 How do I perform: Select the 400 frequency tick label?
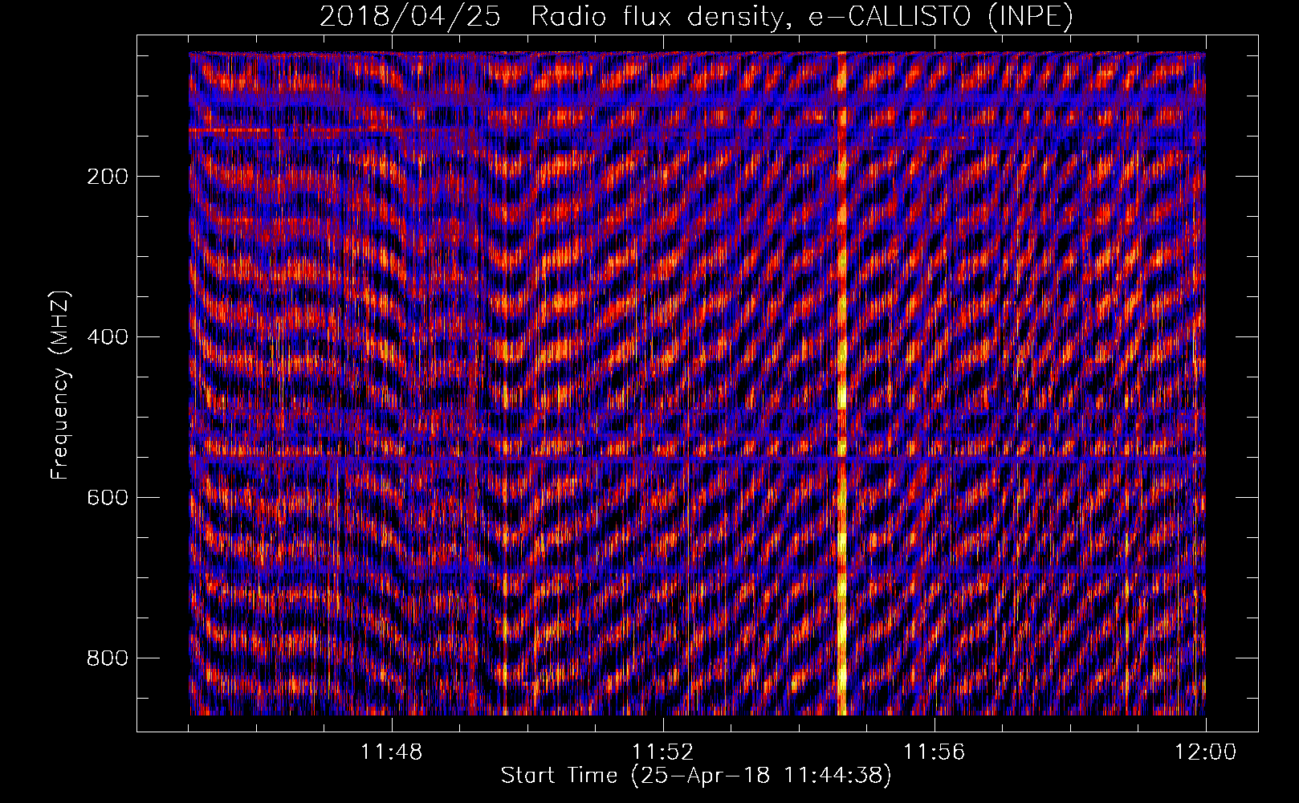point(107,337)
